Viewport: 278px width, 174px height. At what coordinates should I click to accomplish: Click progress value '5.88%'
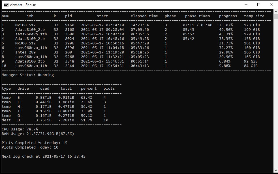tap(224, 66)
